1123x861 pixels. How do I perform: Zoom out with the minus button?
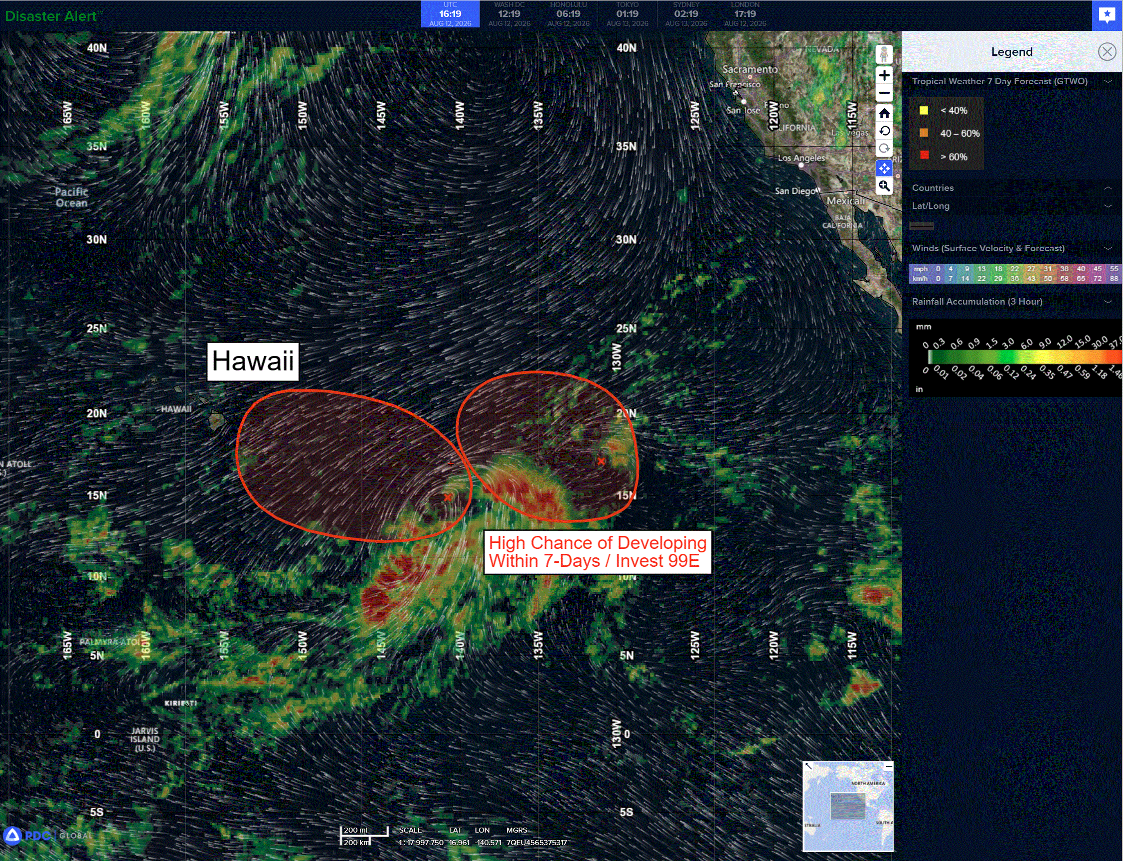coord(884,93)
